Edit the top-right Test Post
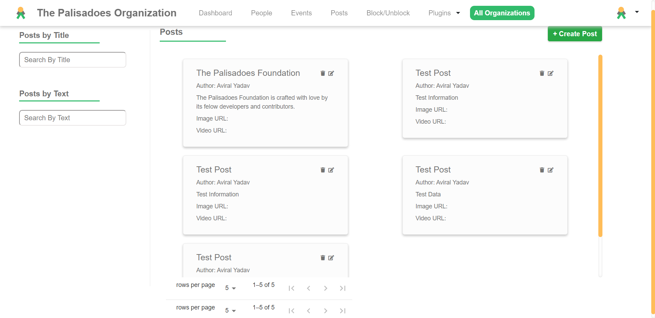This screenshot has width=655, height=318. point(551,73)
